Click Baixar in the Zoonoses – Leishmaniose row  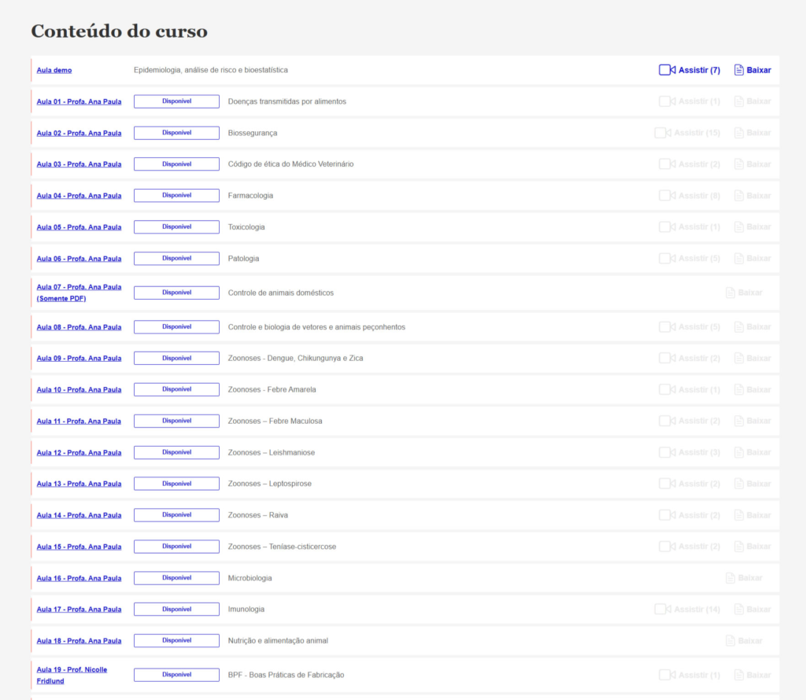pyautogui.click(x=758, y=452)
